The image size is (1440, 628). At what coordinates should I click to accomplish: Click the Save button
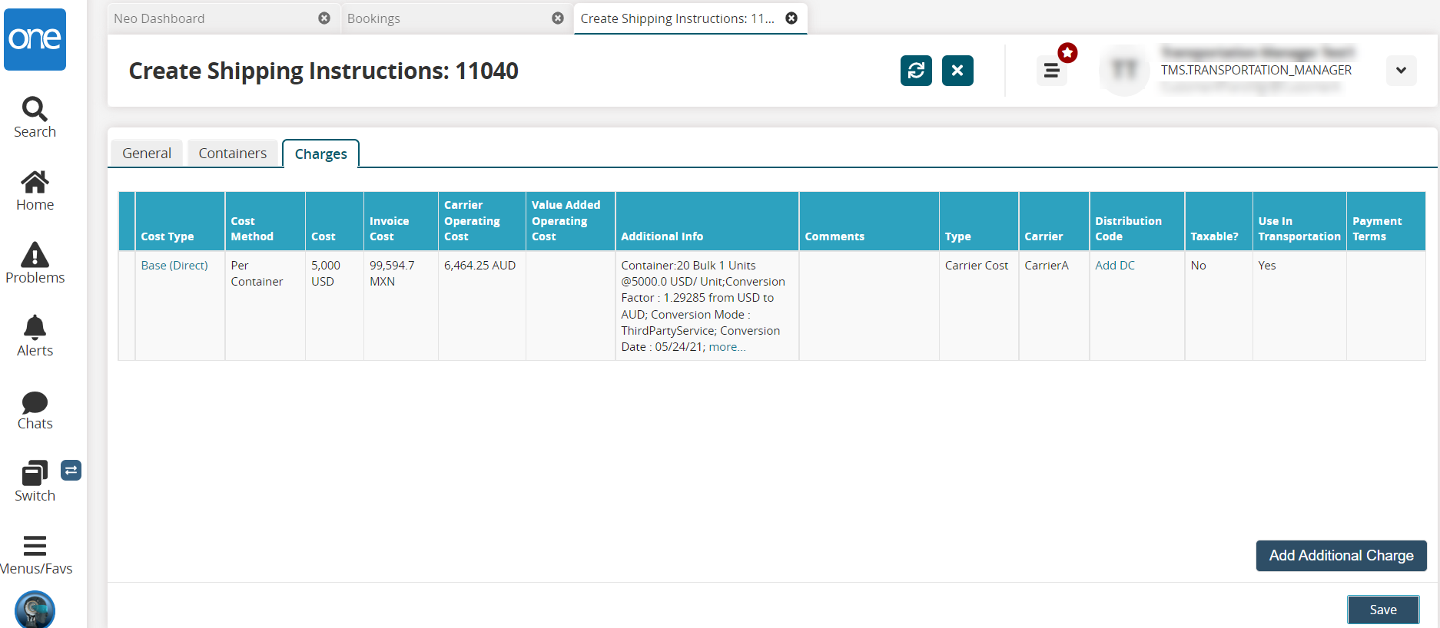(1383, 610)
